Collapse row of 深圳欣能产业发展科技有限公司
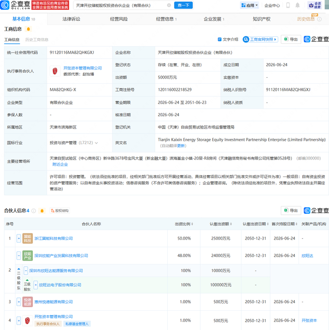The width and height of the screenshot is (329, 330). 19,256
